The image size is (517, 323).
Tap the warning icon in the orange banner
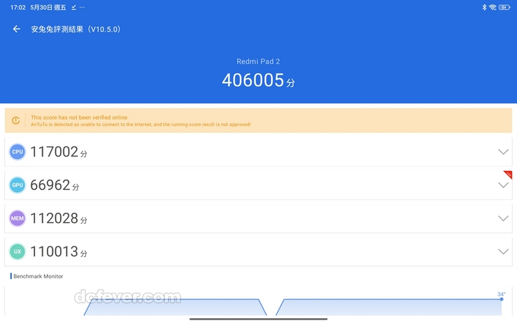point(16,121)
